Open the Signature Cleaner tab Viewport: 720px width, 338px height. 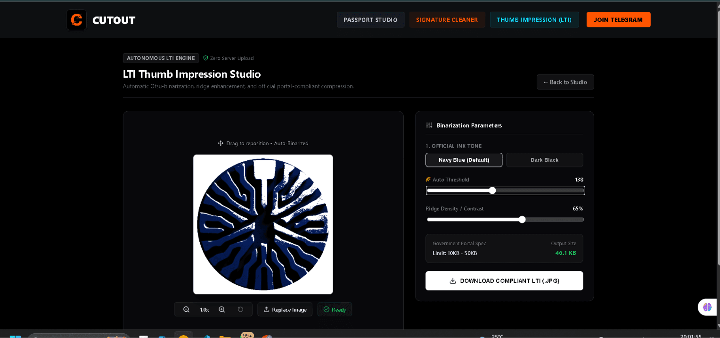pyautogui.click(x=447, y=20)
